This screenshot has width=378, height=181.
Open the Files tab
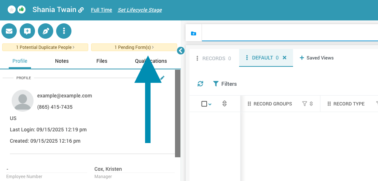point(102,61)
